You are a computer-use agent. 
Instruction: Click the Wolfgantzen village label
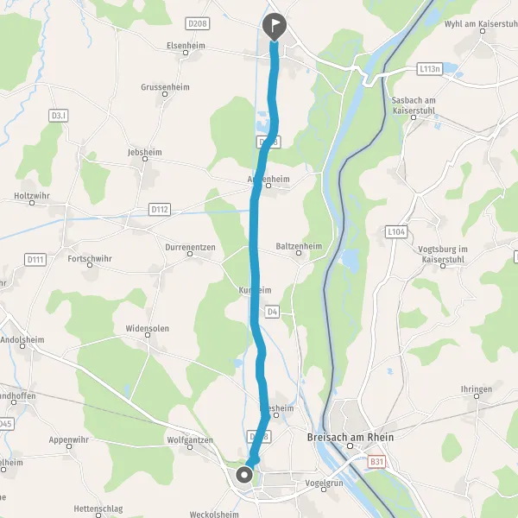tap(190, 440)
